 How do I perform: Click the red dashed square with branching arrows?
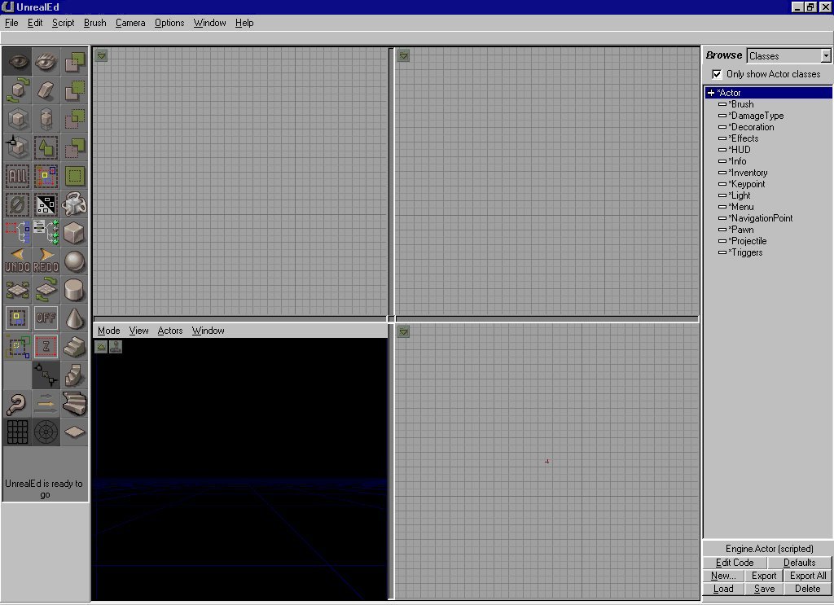(18, 233)
